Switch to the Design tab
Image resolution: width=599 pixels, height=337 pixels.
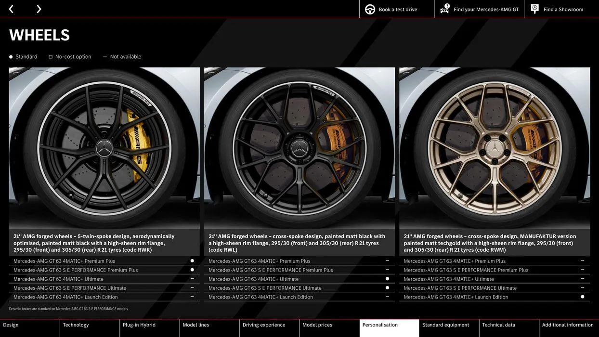coord(30,328)
